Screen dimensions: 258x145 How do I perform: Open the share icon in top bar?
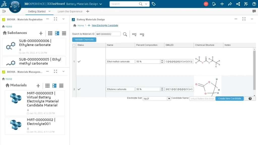coord(230,4)
